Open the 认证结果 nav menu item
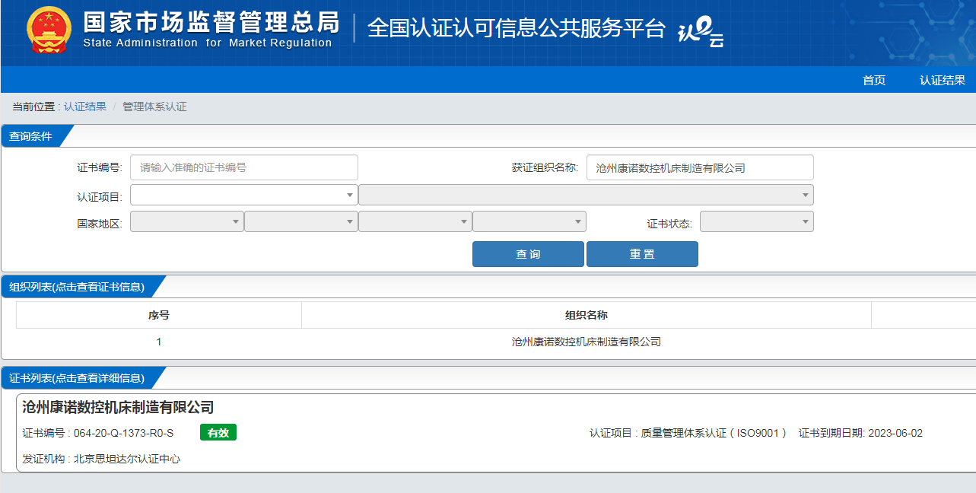 (x=943, y=80)
